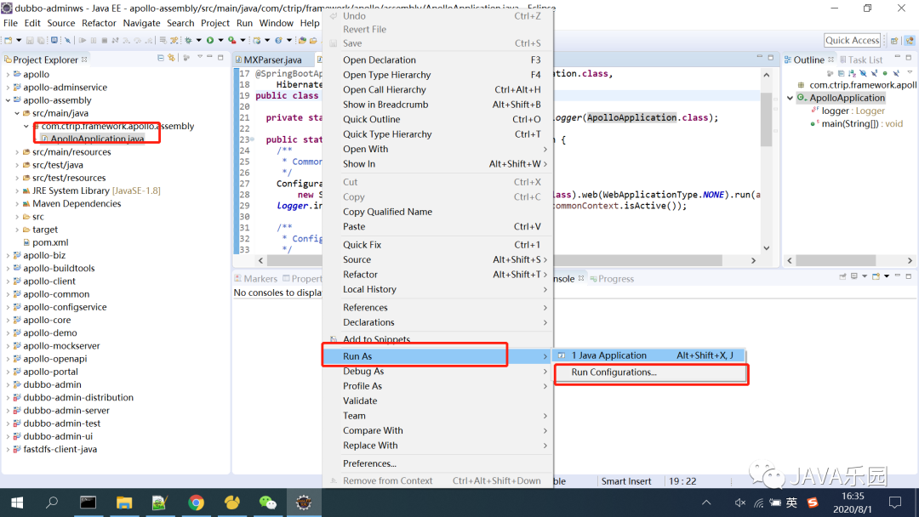Open Chrome from the taskbar
919x517 pixels.
(x=196, y=503)
